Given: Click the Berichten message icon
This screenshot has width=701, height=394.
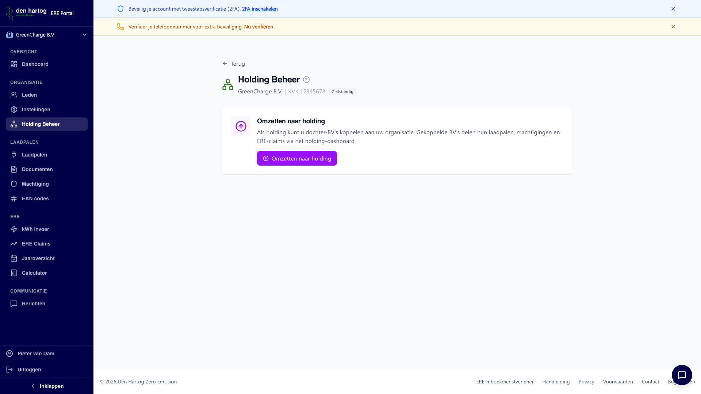Looking at the screenshot, I should tap(14, 304).
